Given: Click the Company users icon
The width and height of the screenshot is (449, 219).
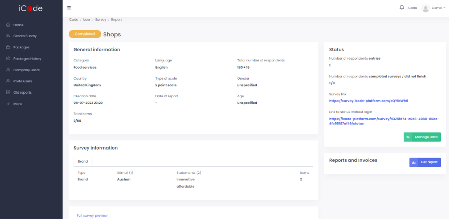Looking at the screenshot, I should tap(8, 70).
